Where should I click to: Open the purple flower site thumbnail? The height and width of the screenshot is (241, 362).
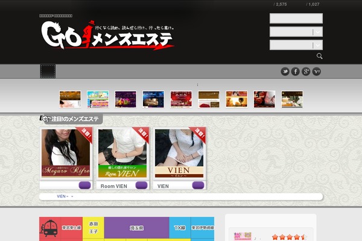(x=125, y=99)
